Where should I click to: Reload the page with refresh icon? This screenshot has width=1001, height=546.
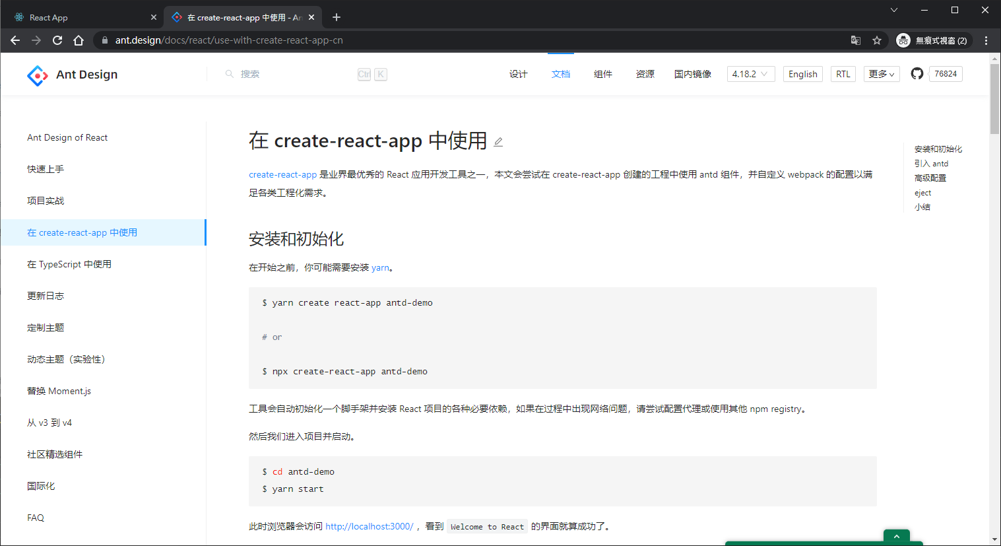57,40
